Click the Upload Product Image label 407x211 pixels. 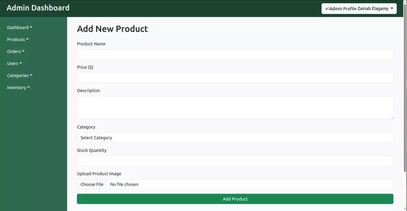99,174
